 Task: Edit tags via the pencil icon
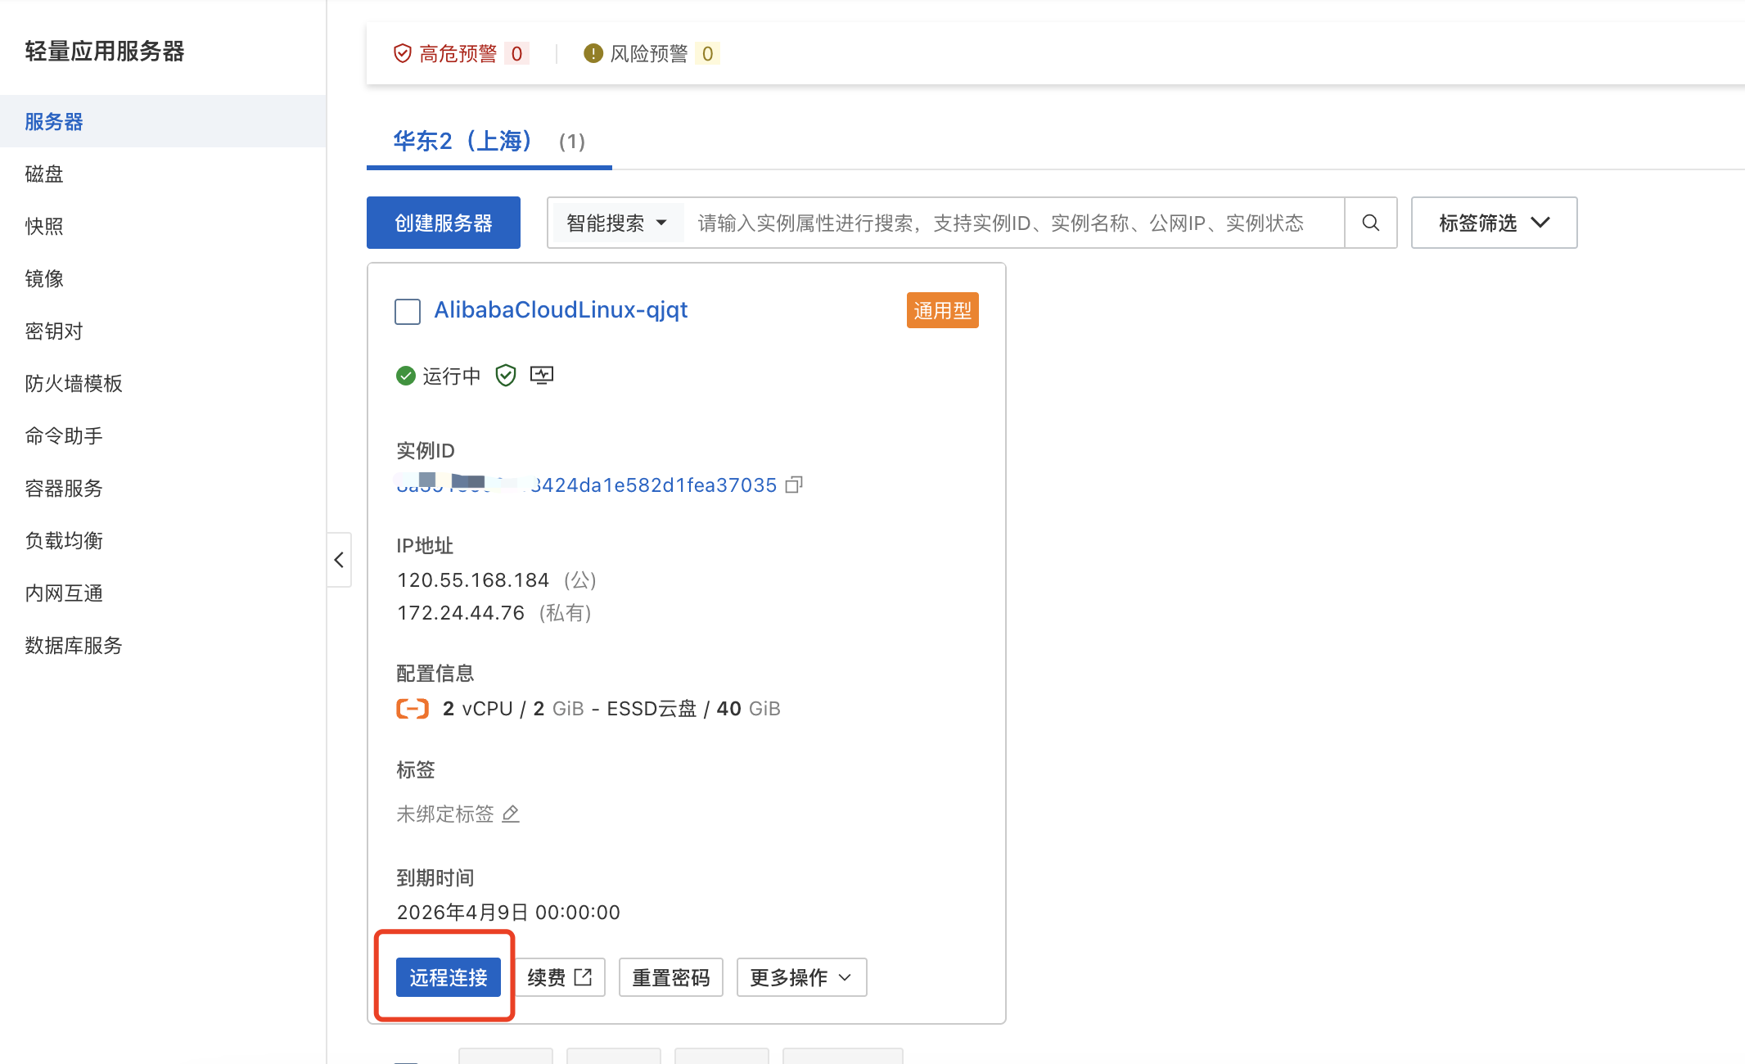(x=511, y=814)
